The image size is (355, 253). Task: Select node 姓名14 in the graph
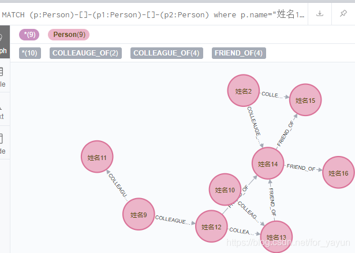tap(268, 163)
